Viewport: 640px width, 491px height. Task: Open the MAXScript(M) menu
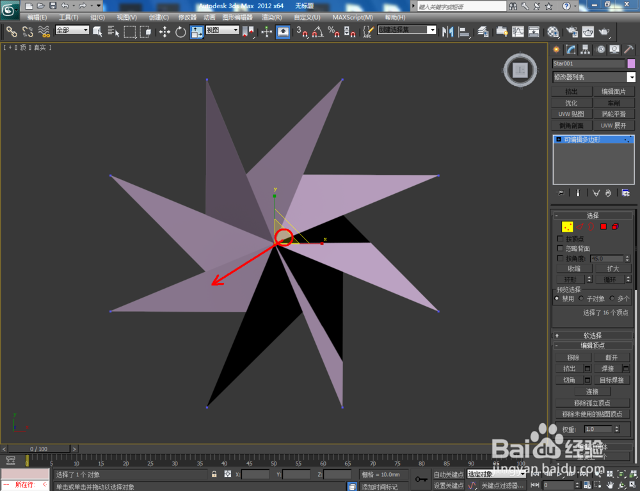(353, 17)
